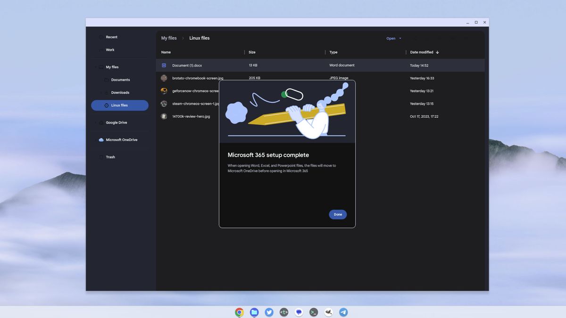Open the Terminal from the shelf
Viewport: 566px width, 318px height.
click(314, 312)
